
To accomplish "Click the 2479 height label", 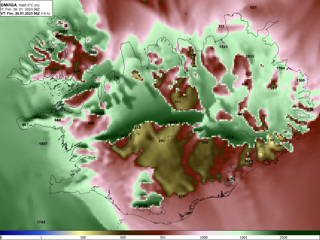I will click(229, 137).
